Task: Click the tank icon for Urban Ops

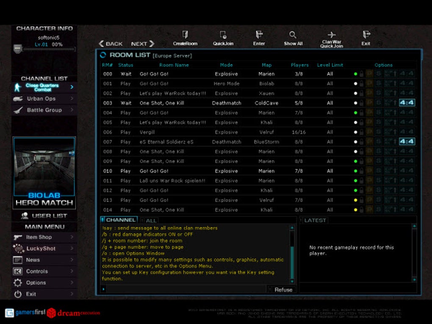Action: point(18,99)
